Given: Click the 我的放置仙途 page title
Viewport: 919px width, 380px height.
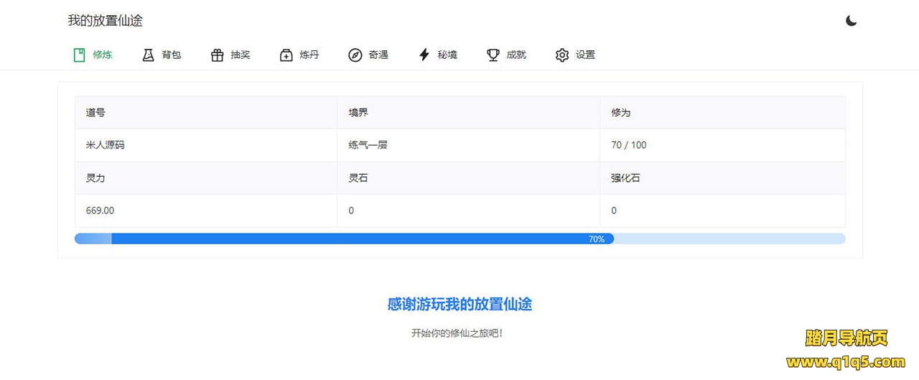Looking at the screenshot, I should (105, 21).
